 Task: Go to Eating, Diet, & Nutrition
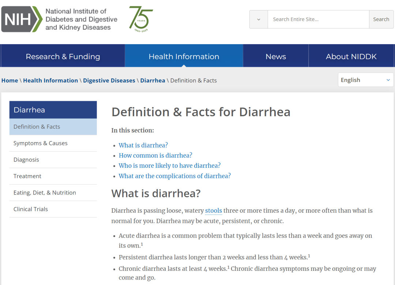(x=45, y=193)
